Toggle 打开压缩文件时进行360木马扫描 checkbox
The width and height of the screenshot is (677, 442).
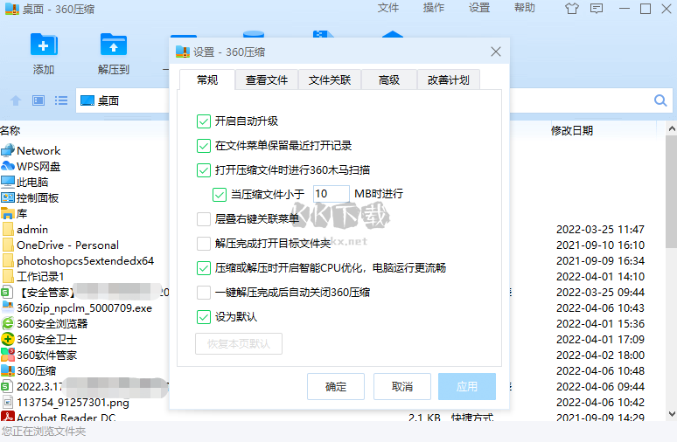pos(203,170)
